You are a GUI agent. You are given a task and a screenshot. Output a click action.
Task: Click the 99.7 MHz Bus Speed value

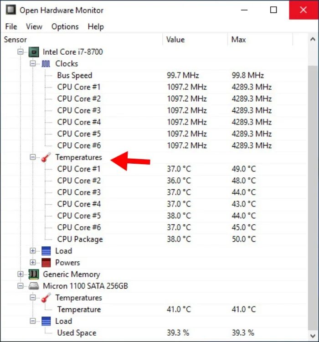tap(183, 75)
